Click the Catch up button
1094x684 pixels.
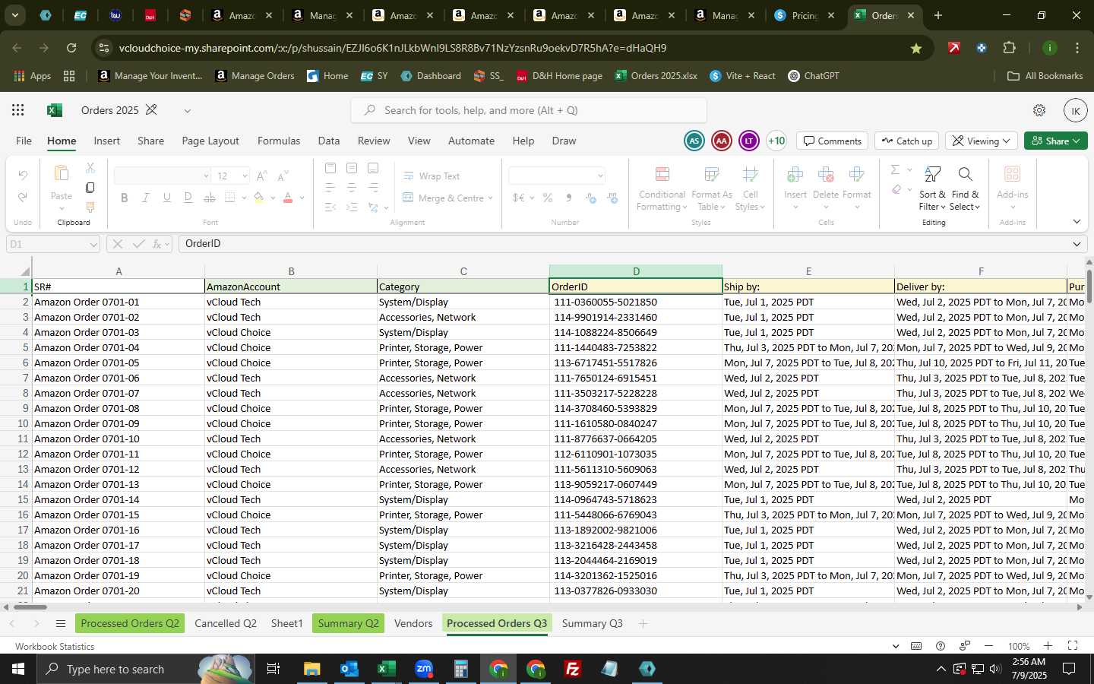pos(907,141)
